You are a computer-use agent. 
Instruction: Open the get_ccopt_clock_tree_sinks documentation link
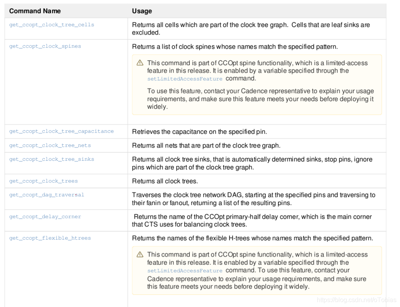point(51,159)
